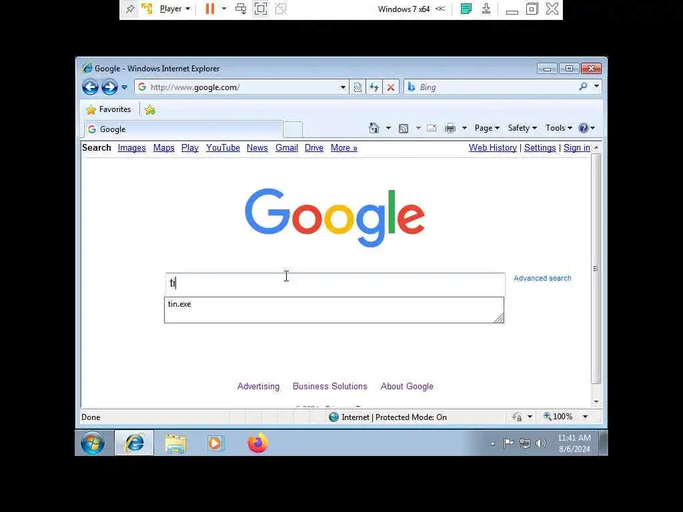Click the volume speaker tray icon
The image size is (683, 512).
[x=540, y=443]
